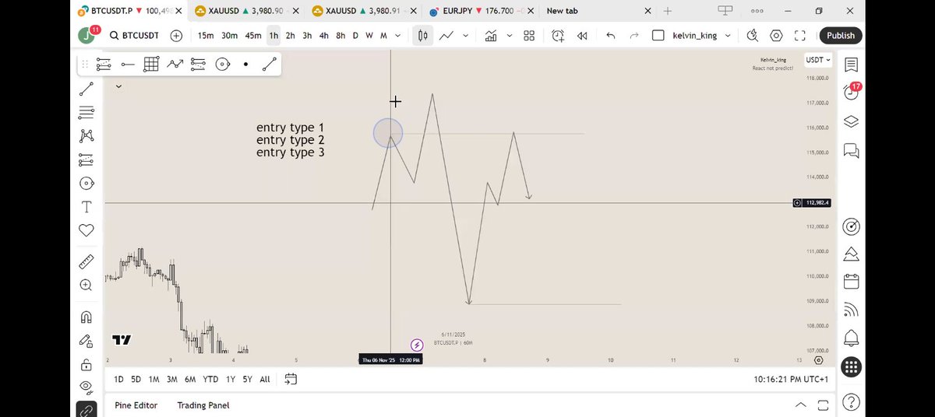Grab the favorites toolbar drag handle
The width and height of the screenshot is (935, 417).
click(x=83, y=65)
